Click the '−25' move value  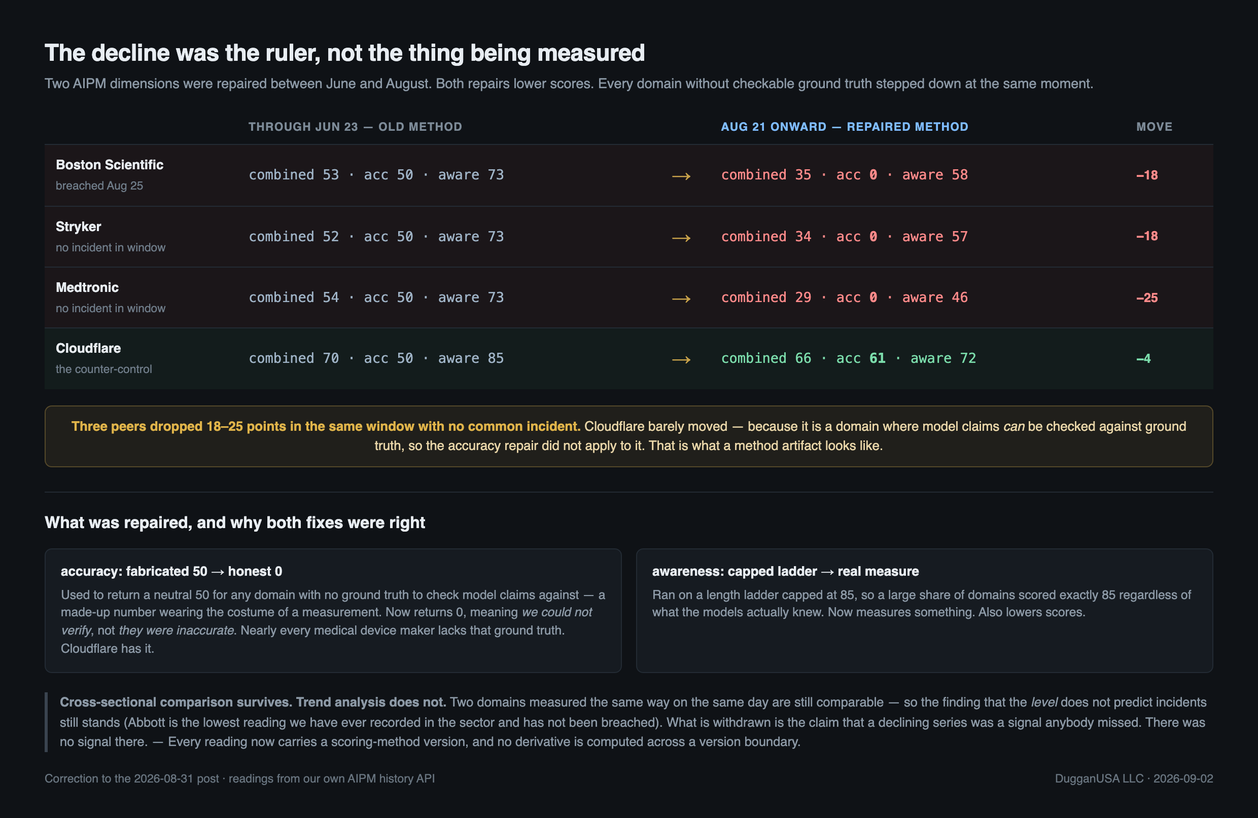click(1146, 298)
